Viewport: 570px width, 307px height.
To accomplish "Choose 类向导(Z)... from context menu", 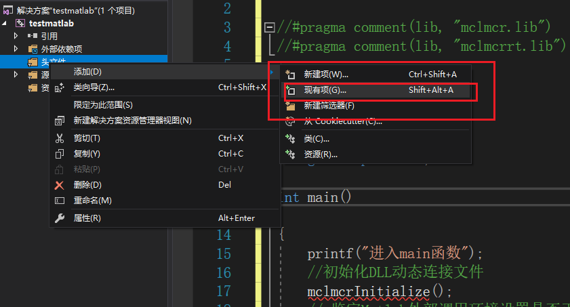I will (165, 87).
